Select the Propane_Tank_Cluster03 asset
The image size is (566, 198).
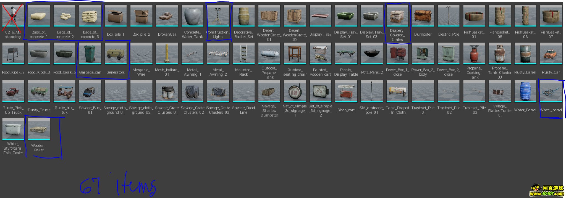(500, 53)
